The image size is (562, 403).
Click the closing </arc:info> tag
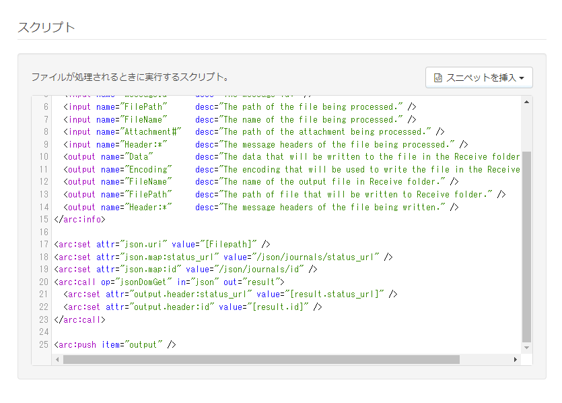coord(79,219)
